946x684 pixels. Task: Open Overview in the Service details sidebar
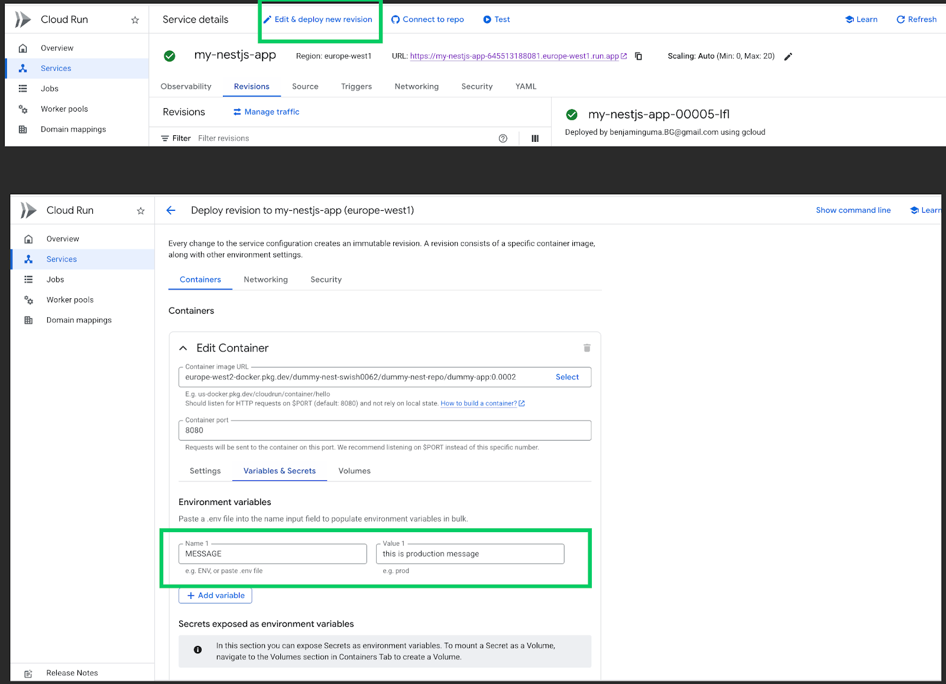point(57,48)
